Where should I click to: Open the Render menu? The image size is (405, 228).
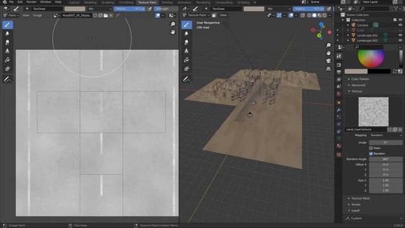(32, 2)
